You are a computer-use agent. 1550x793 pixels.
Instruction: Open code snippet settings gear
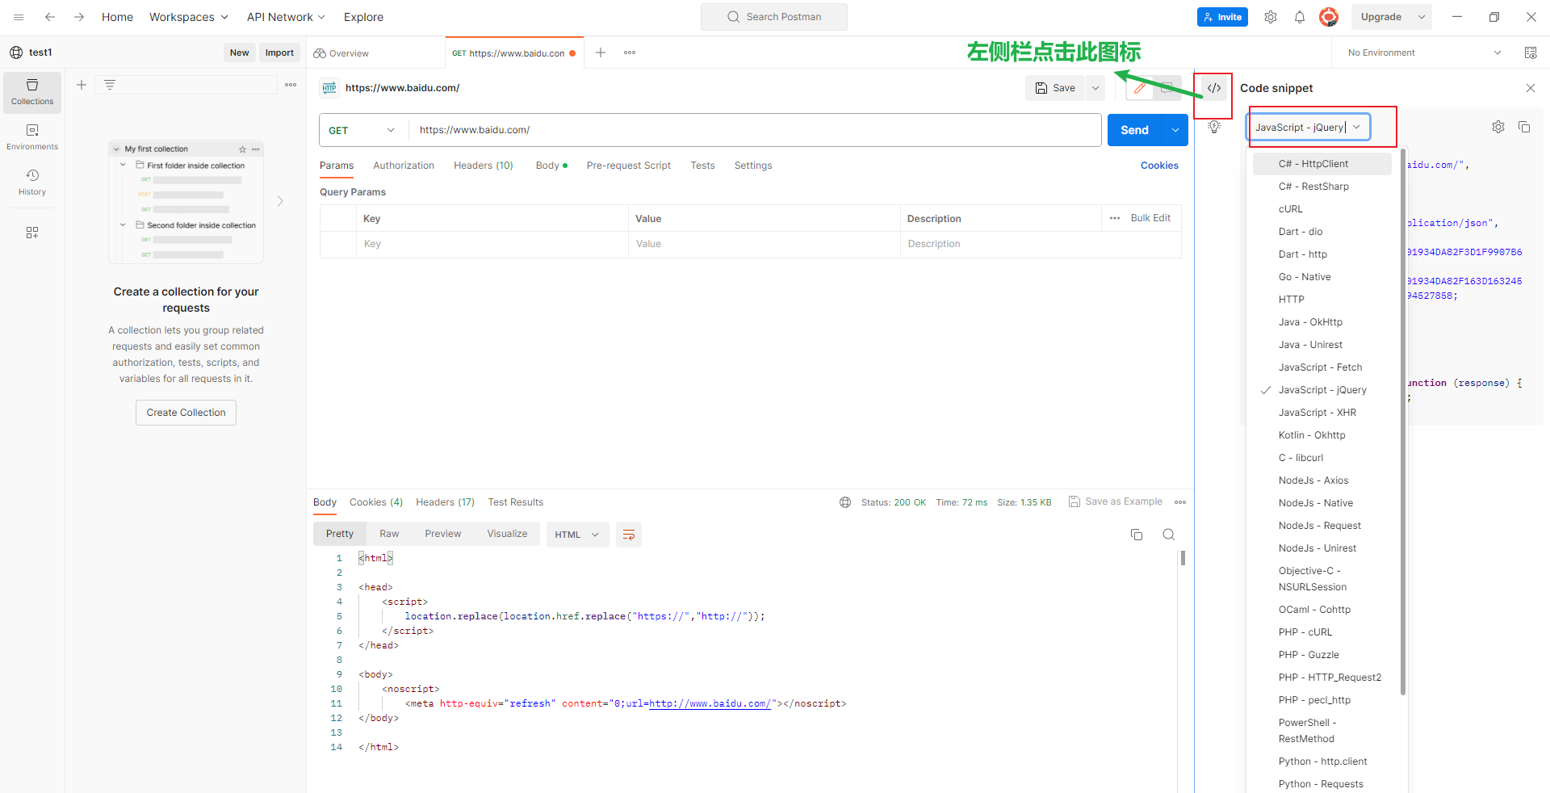click(x=1498, y=127)
